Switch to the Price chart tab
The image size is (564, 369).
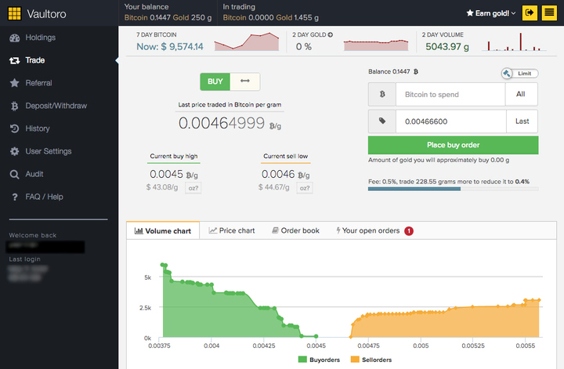tap(232, 231)
